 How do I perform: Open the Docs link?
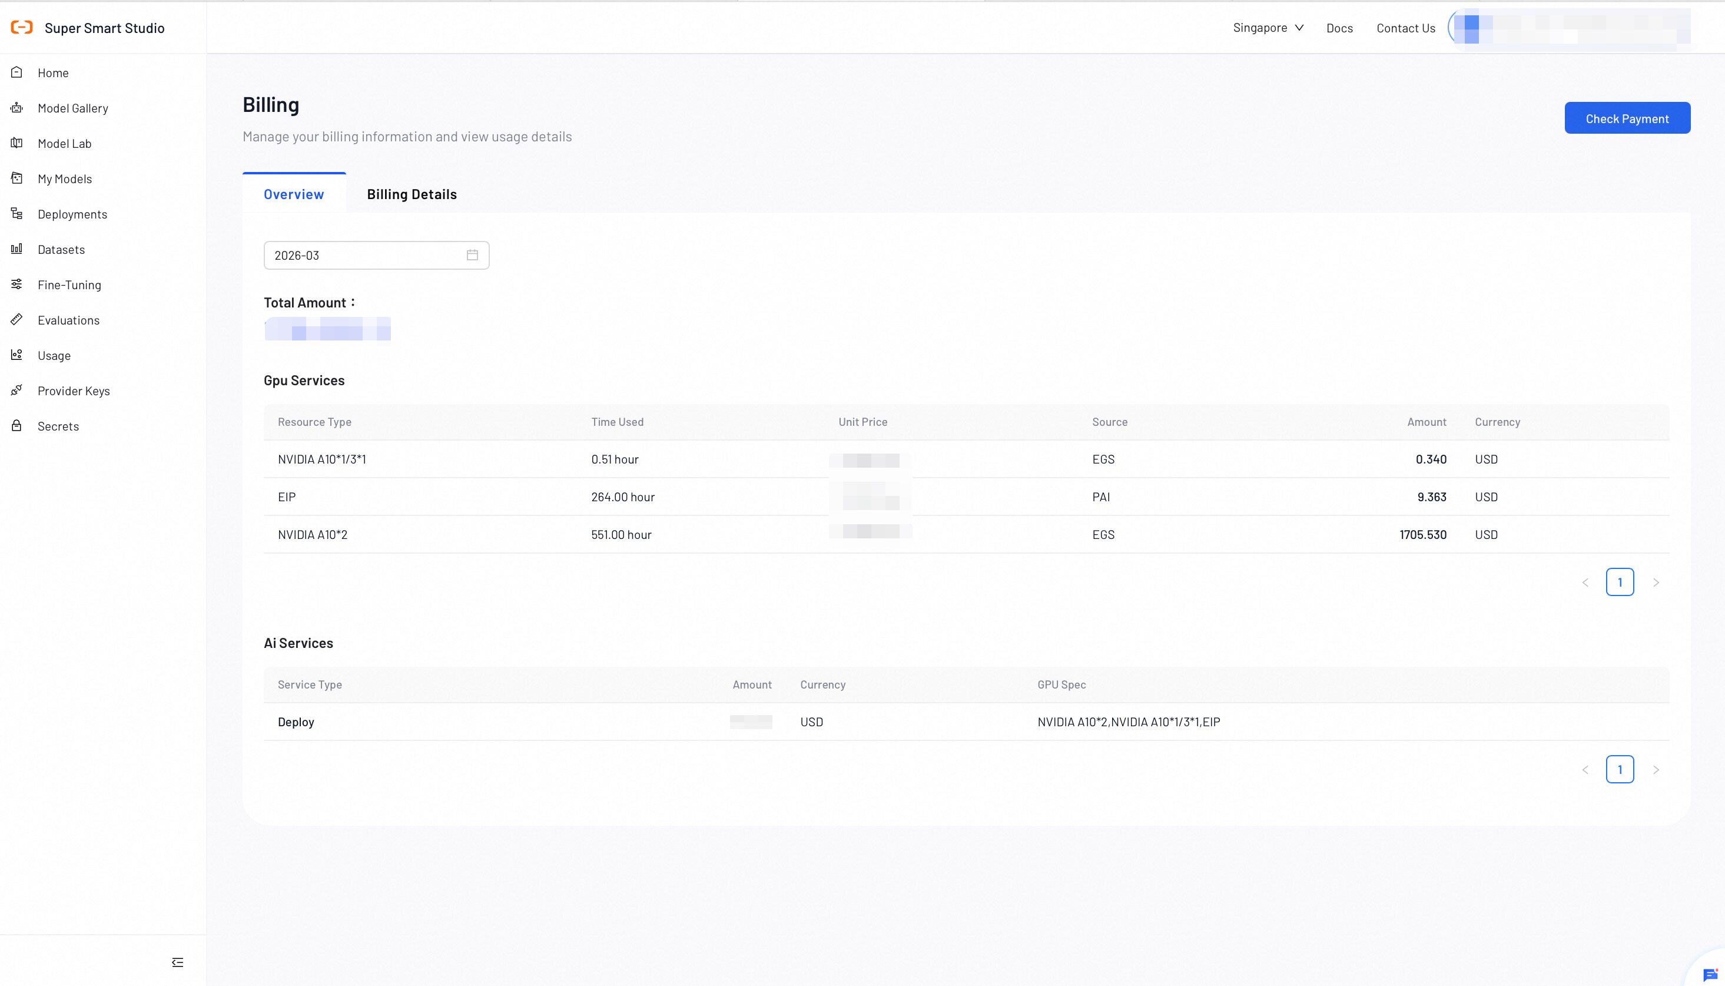pyautogui.click(x=1339, y=28)
